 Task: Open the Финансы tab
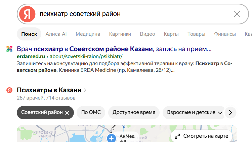[x=225, y=34]
